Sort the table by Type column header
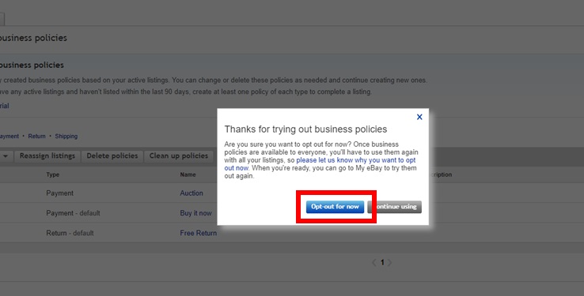Viewport: 584px width, 296px height. tap(52, 174)
